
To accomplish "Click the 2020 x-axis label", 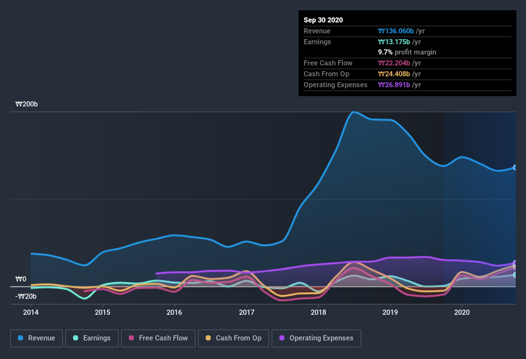I will pyautogui.click(x=462, y=312).
